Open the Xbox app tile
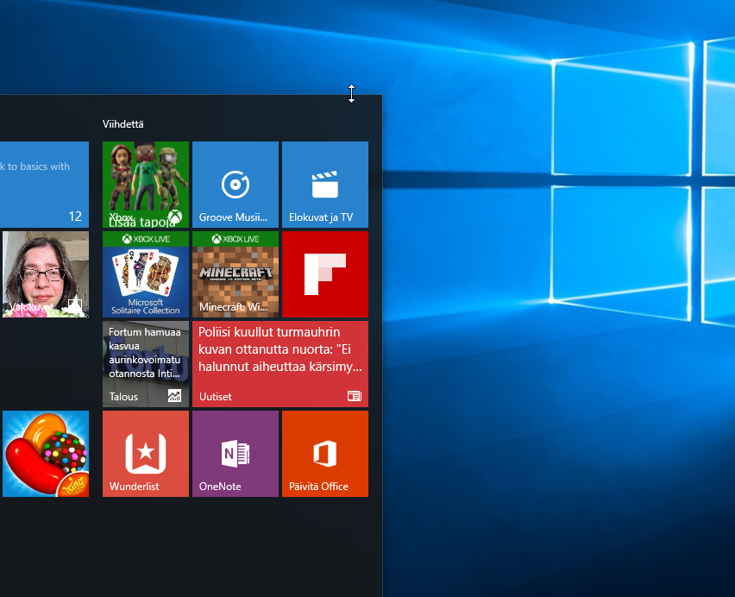This screenshot has width=735, height=597. pyautogui.click(x=145, y=184)
